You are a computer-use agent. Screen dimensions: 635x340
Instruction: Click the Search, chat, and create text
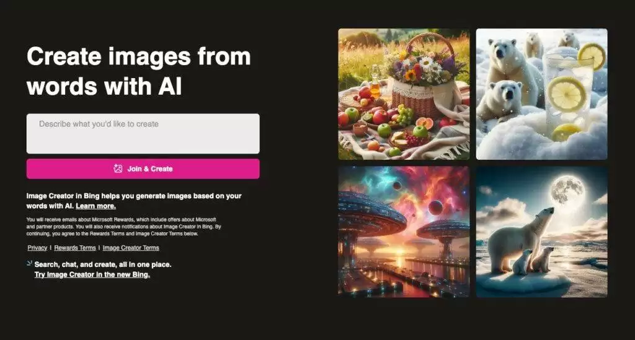pos(103,264)
